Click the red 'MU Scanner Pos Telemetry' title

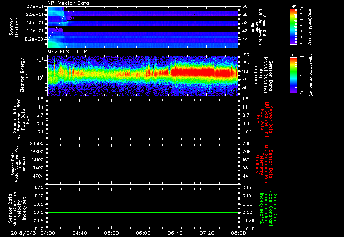264,164
